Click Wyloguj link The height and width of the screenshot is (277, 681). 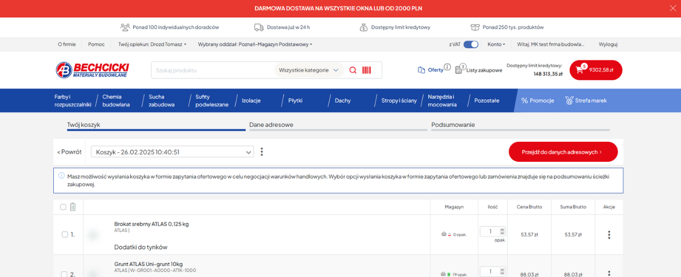[608, 44]
